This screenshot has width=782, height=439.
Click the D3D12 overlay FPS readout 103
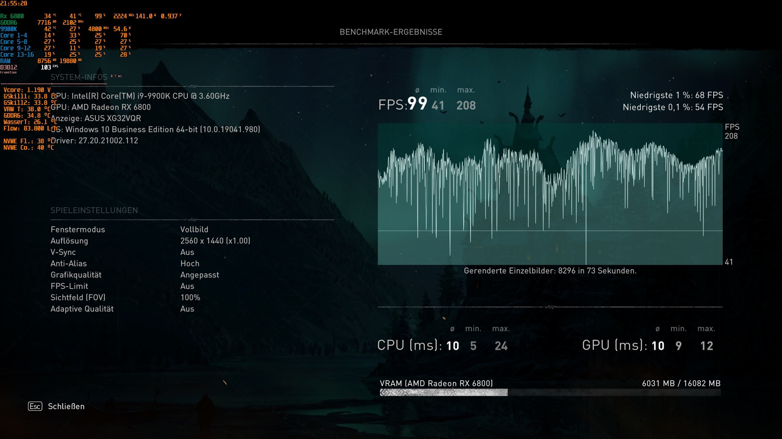coord(46,67)
